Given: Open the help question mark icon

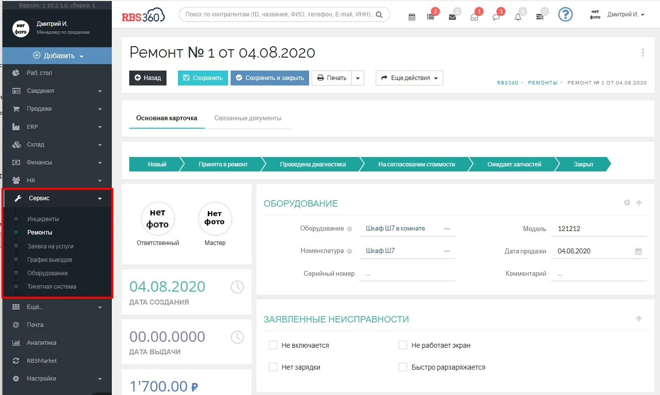Looking at the screenshot, I should point(566,15).
